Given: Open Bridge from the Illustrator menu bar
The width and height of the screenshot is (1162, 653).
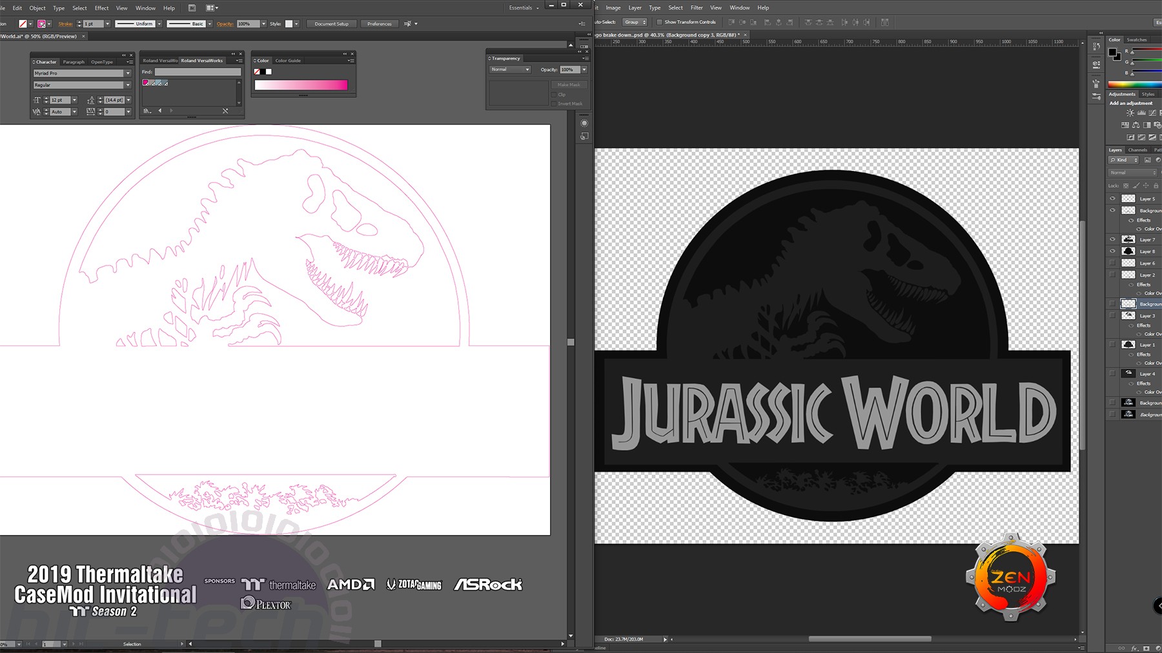Looking at the screenshot, I should 192,8.
